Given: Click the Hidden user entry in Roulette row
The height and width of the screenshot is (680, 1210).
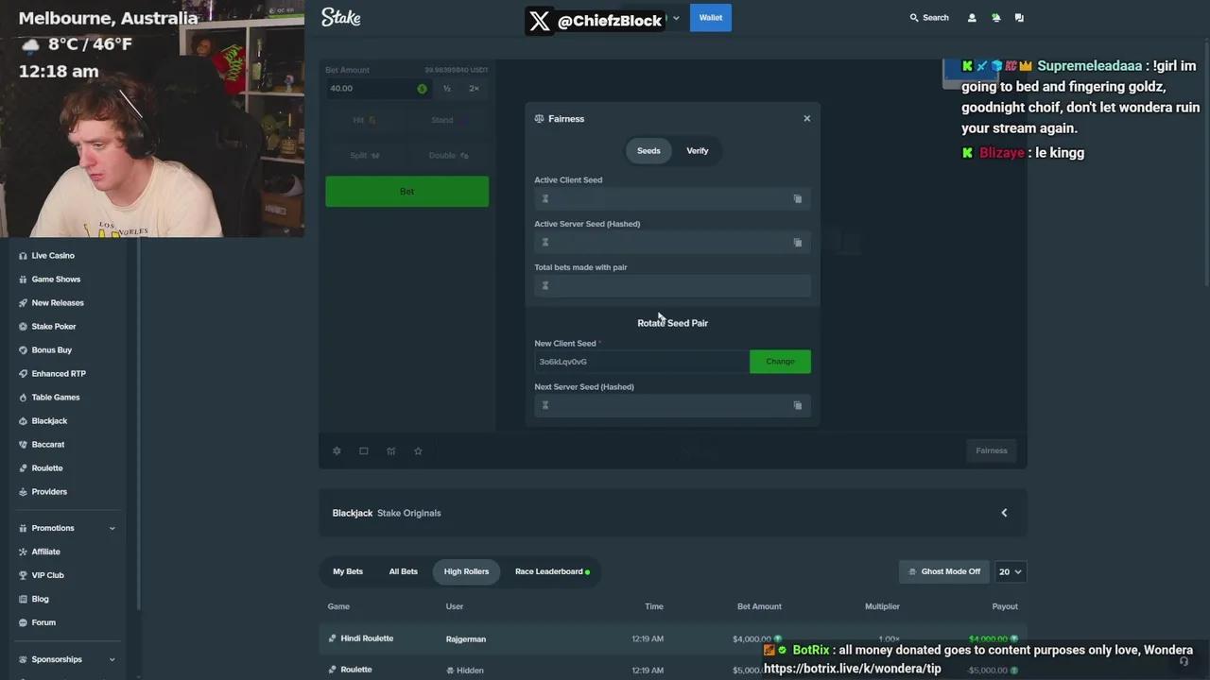Looking at the screenshot, I should (465, 671).
